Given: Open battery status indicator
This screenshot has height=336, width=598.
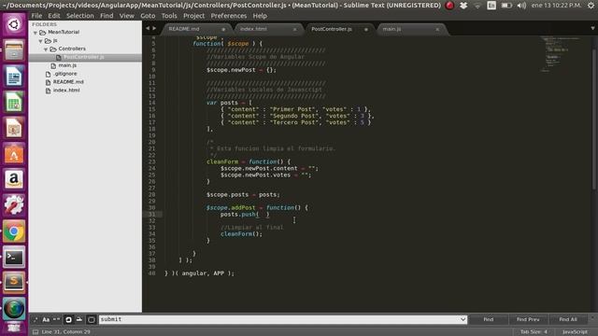Looking at the screenshot, I should pyautogui.click(x=506, y=6).
